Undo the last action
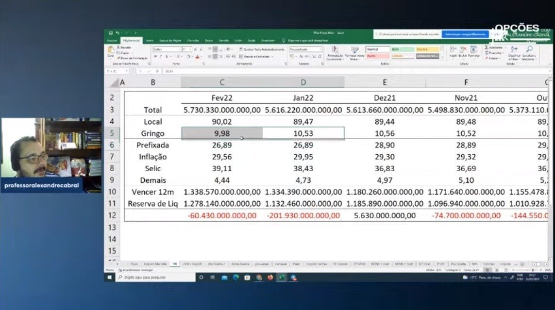This screenshot has height=310, width=555. click(117, 33)
